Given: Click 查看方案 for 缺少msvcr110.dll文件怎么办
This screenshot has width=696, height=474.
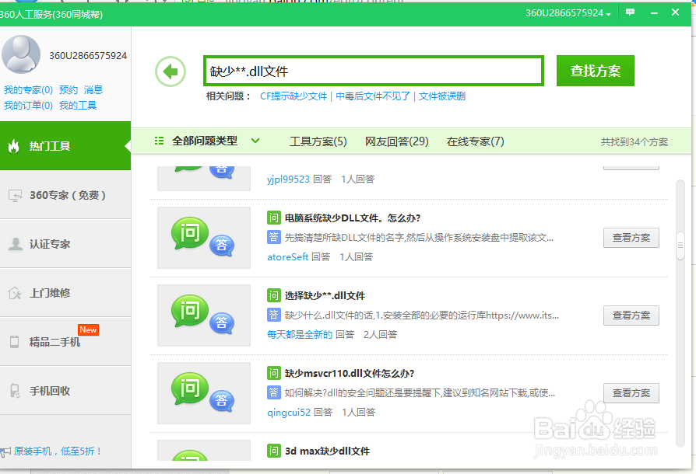Looking at the screenshot, I should pos(631,392).
